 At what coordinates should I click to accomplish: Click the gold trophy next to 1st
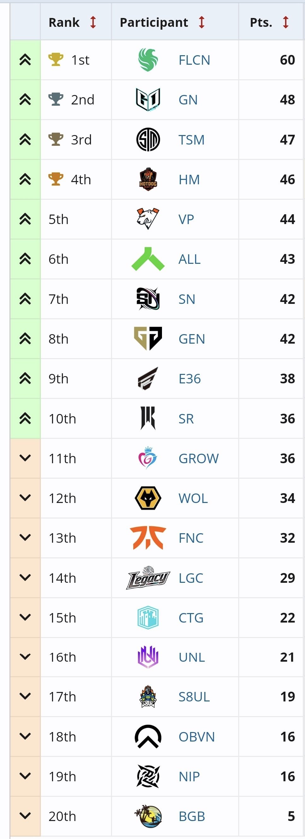pos(56,60)
